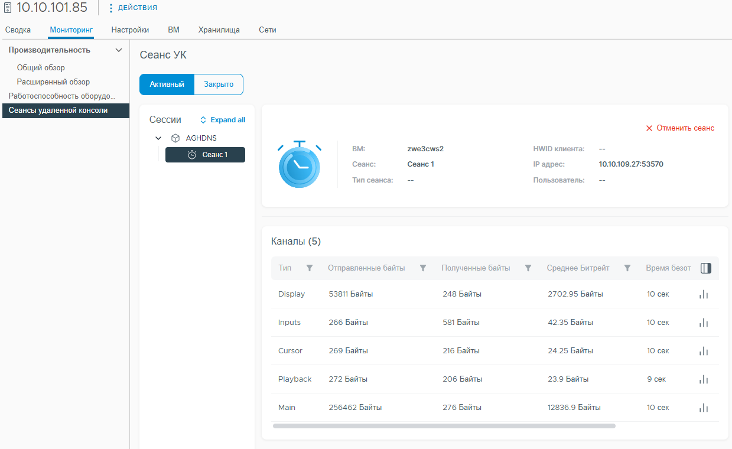Image resolution: width=732 pixels, height=449 pixels.
Task: Switch to the Хранилища tab
Action: [x=219, y=30]
